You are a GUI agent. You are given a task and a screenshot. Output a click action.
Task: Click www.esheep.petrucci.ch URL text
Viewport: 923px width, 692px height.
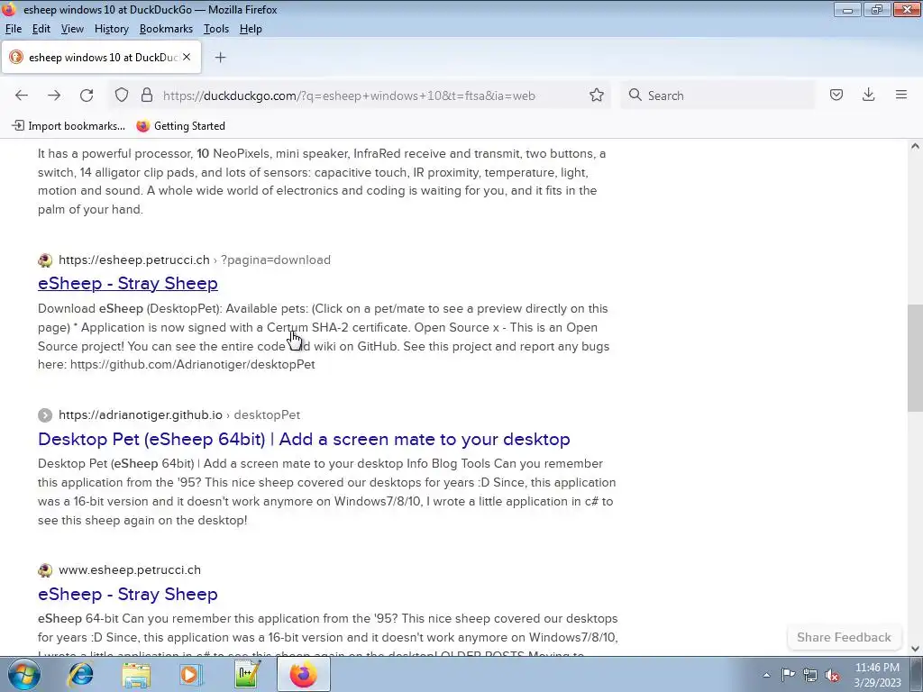click(130, 569)
